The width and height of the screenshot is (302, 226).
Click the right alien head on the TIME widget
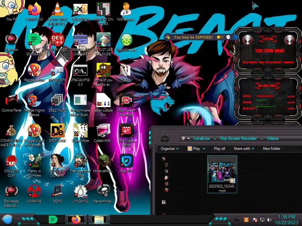[x=290, y=40]
